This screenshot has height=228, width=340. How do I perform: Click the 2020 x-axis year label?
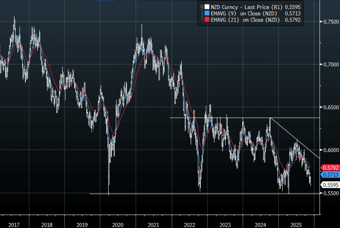click(x=118, y=225)
